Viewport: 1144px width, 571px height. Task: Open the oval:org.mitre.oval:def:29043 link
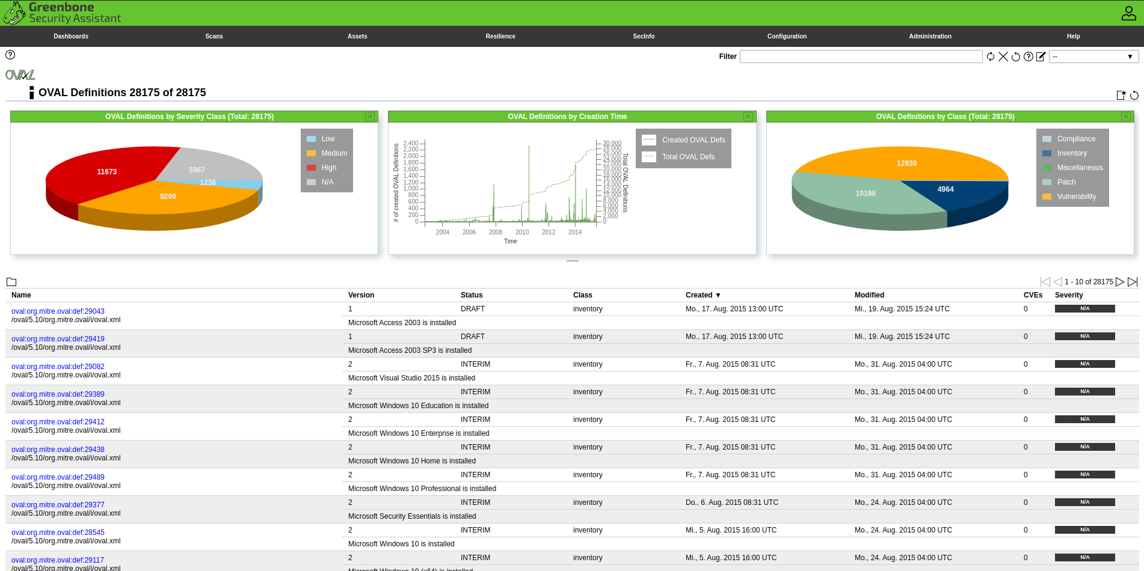click(58, 311)
